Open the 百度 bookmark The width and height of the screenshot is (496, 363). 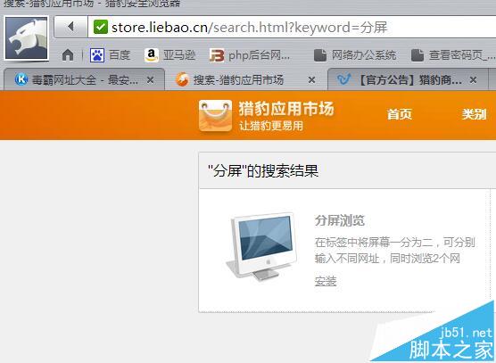(110, 55)
